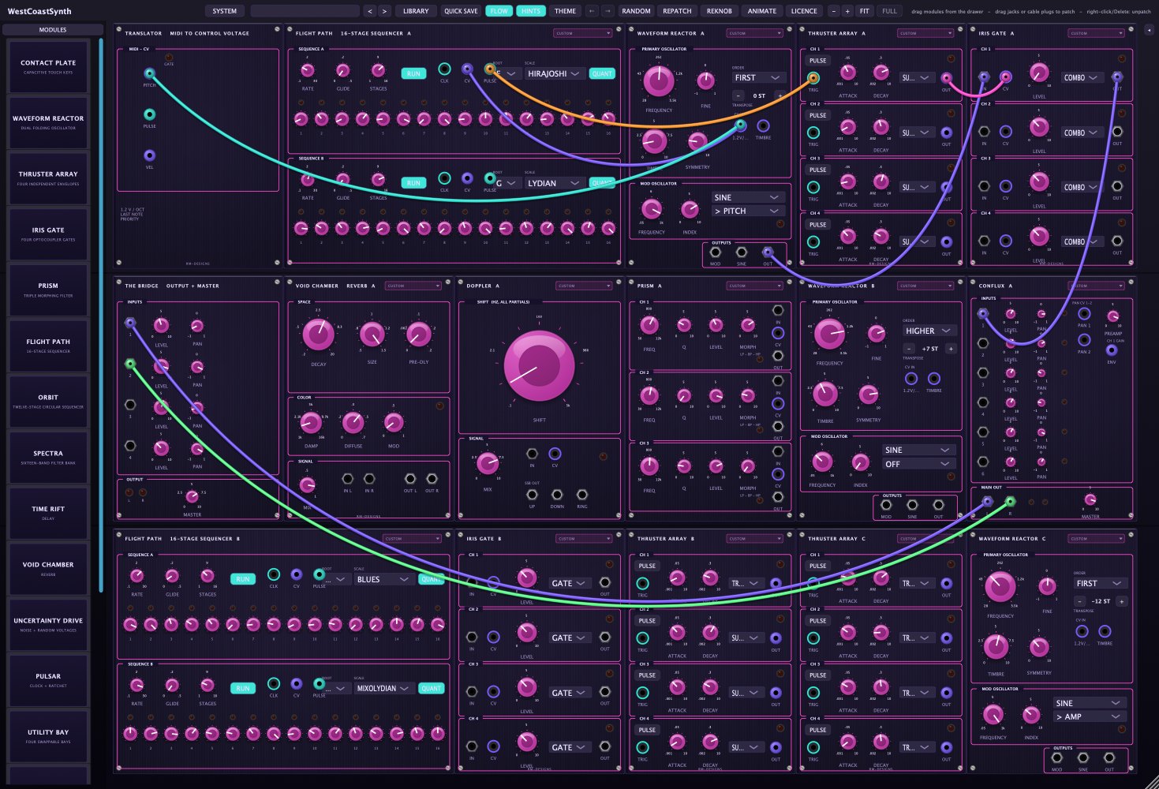Click Void Chamber OUT R jack
The image size is (1159, 789).
432,479
